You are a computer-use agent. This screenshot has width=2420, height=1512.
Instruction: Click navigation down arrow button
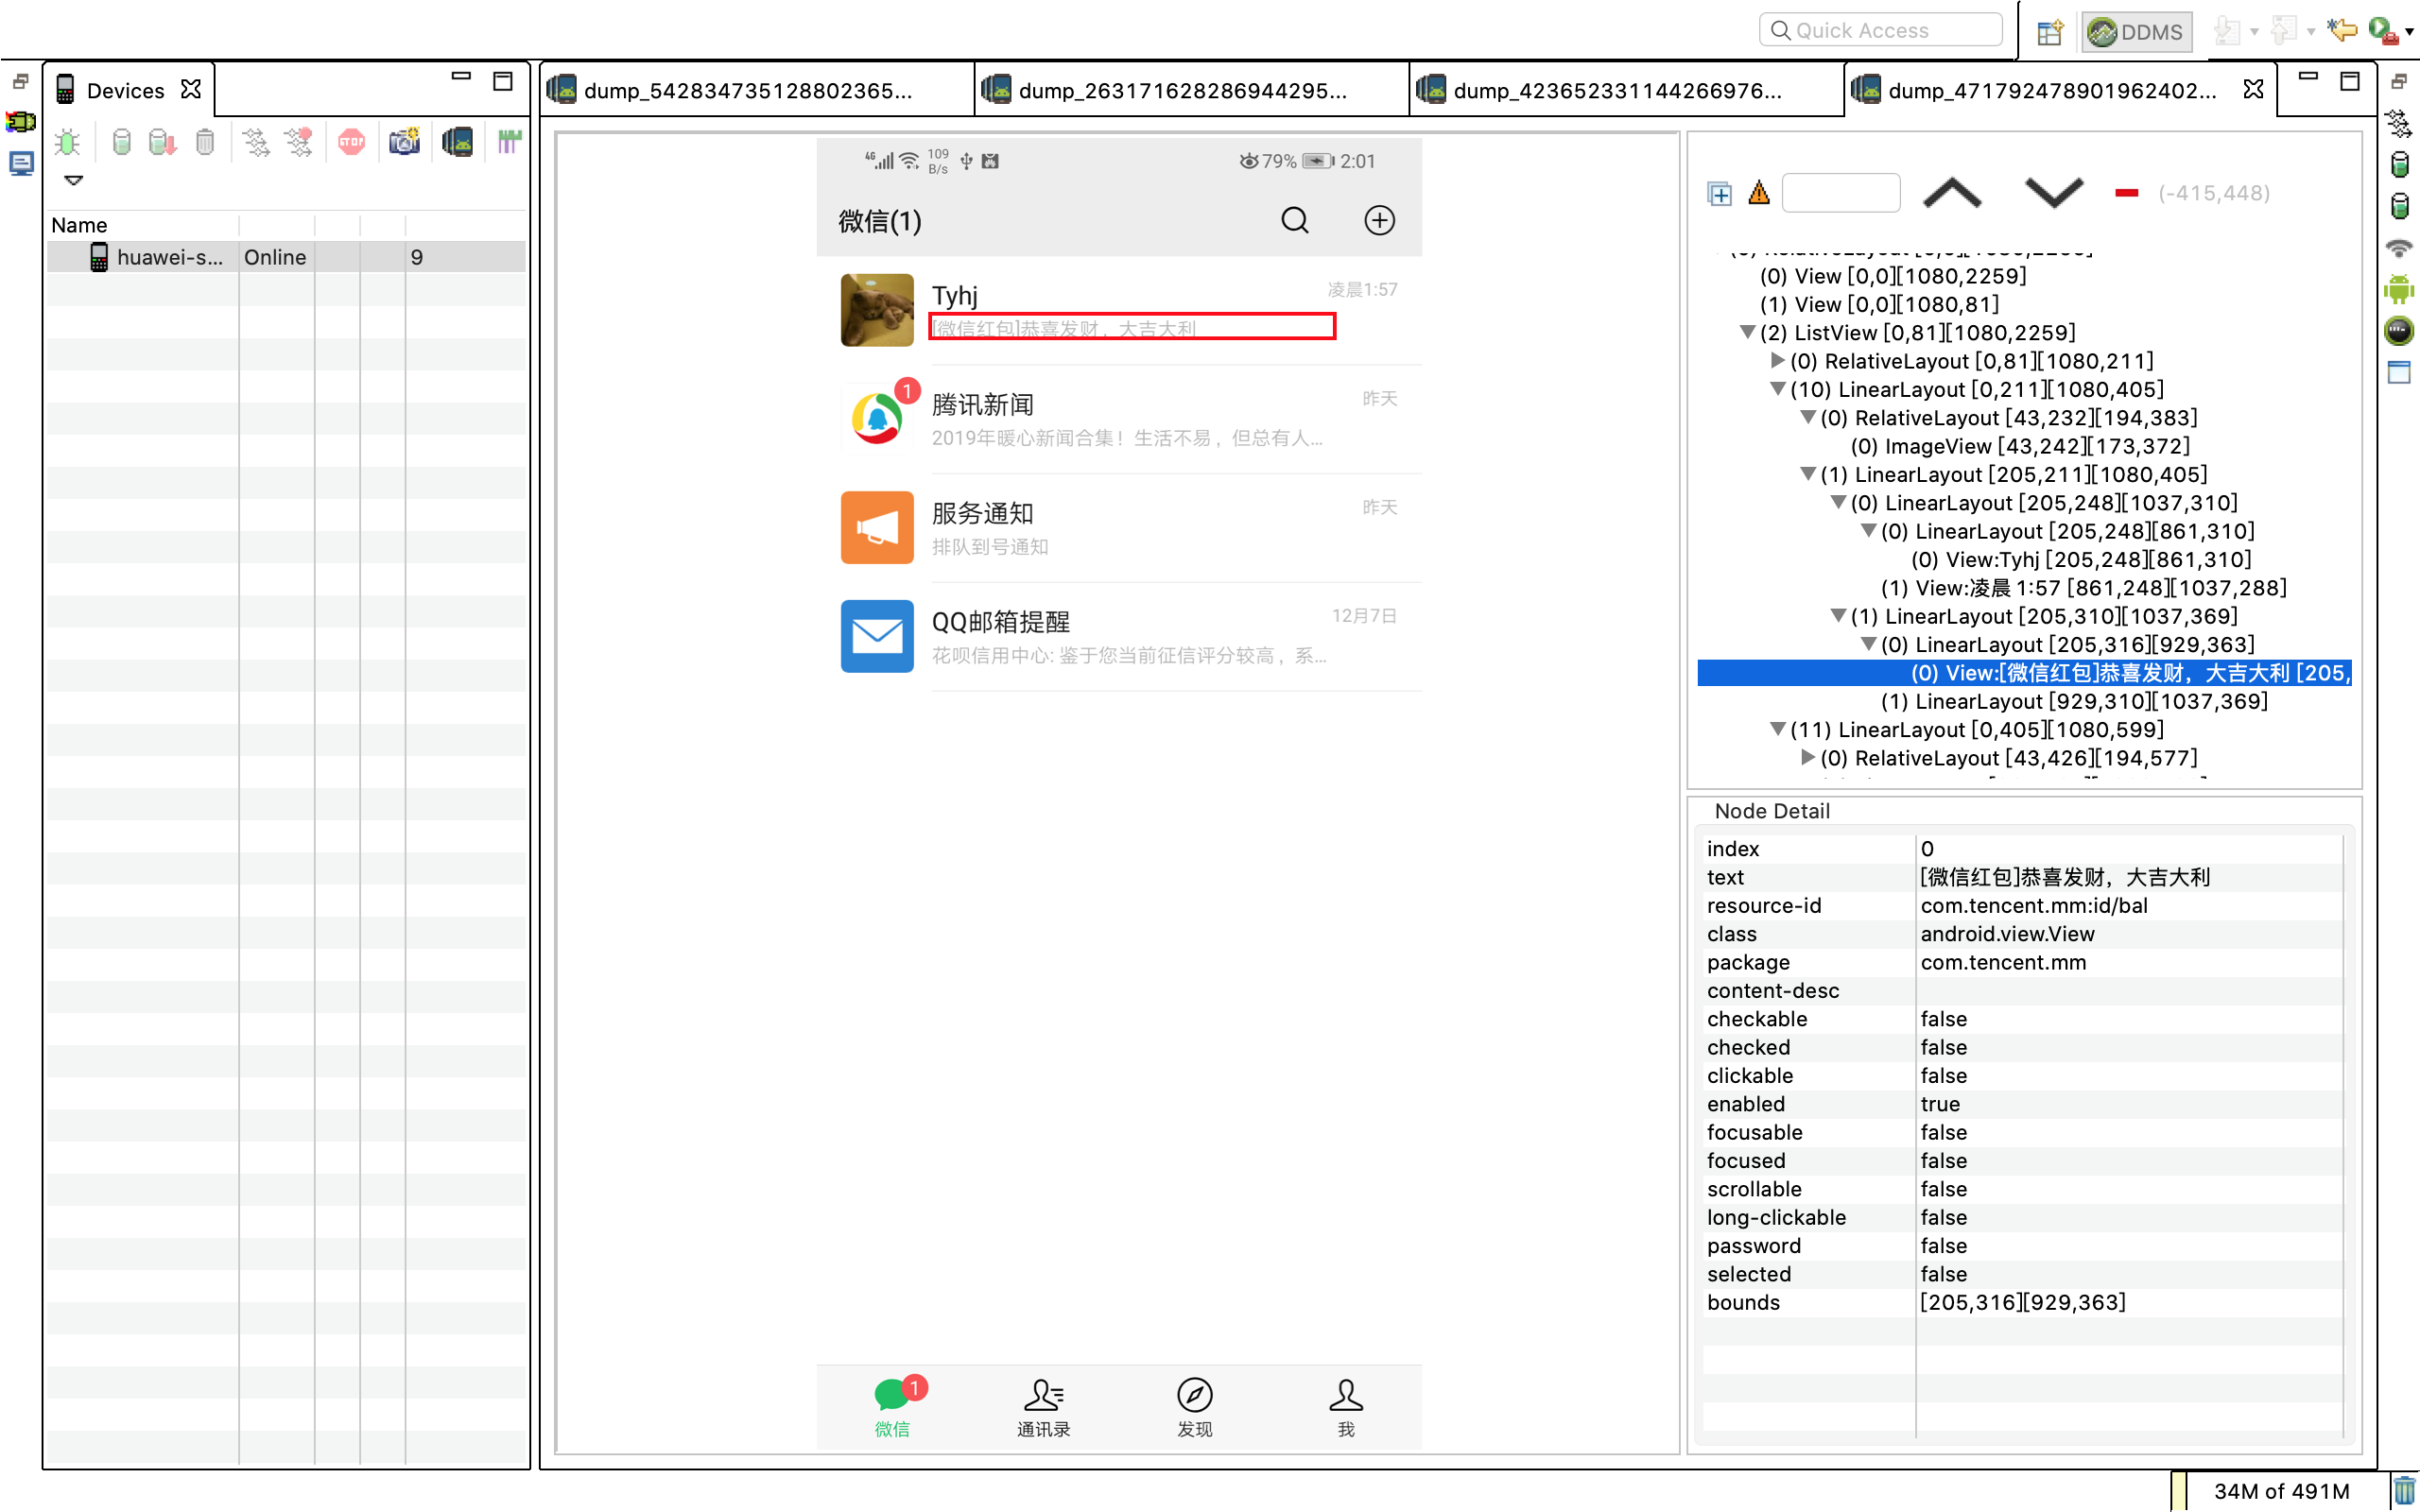(x=2048, y=192)
